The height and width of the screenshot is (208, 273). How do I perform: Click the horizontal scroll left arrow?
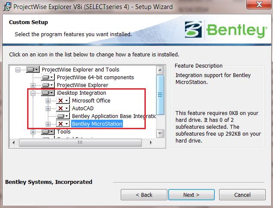coord(13,143)
